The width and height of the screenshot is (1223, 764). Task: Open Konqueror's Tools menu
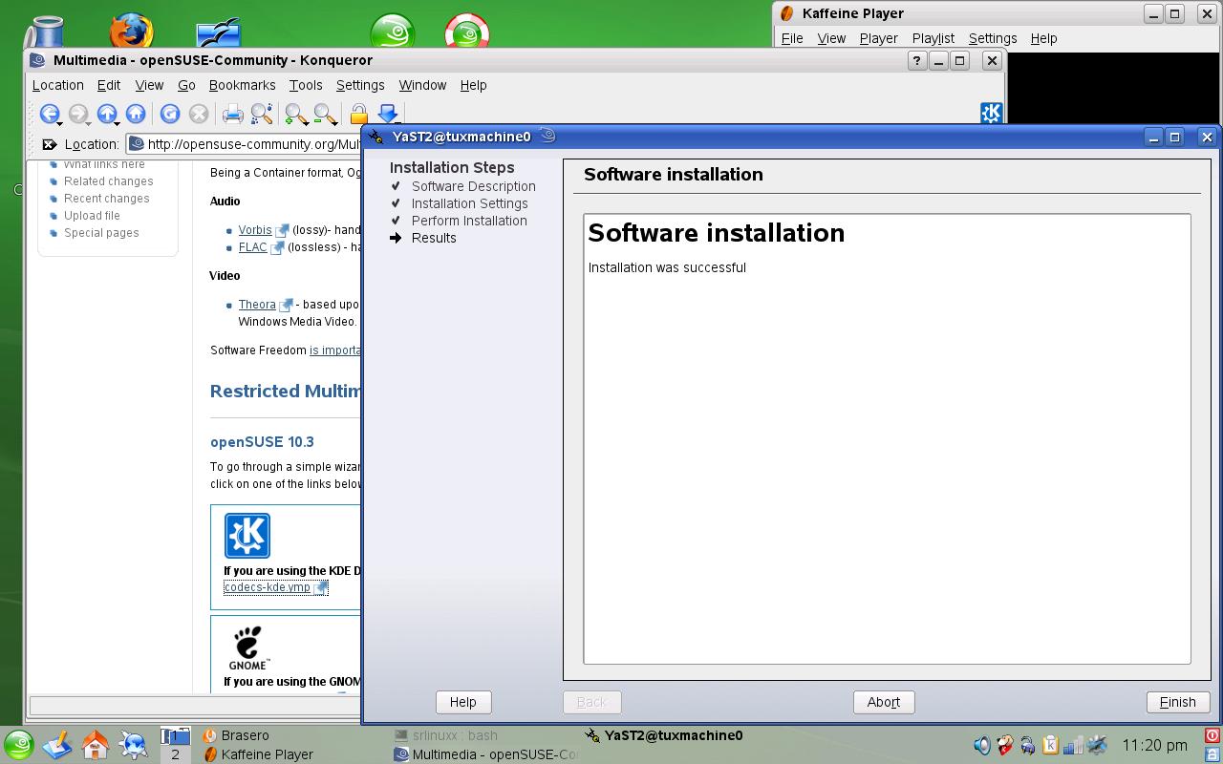click(x=306, y=85)
